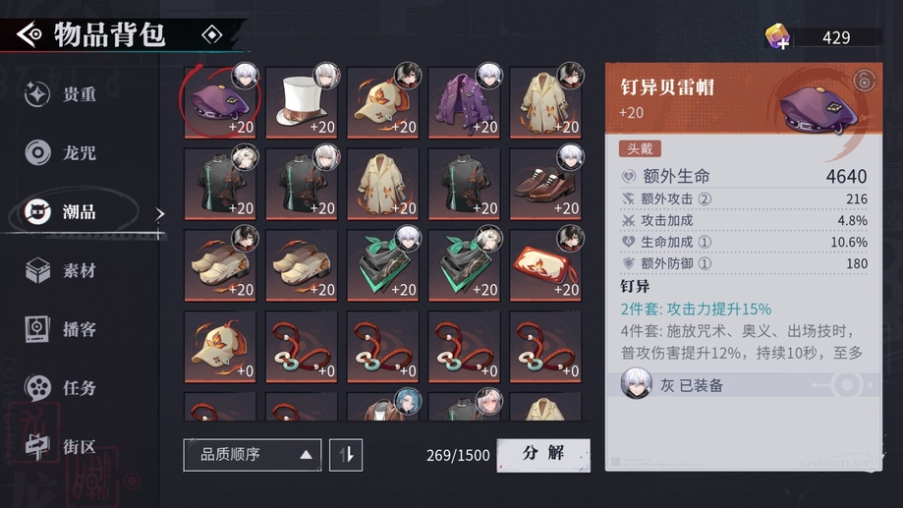Toggle the lock icon on 钉异贝雷帽 detail

pos(864,81)
